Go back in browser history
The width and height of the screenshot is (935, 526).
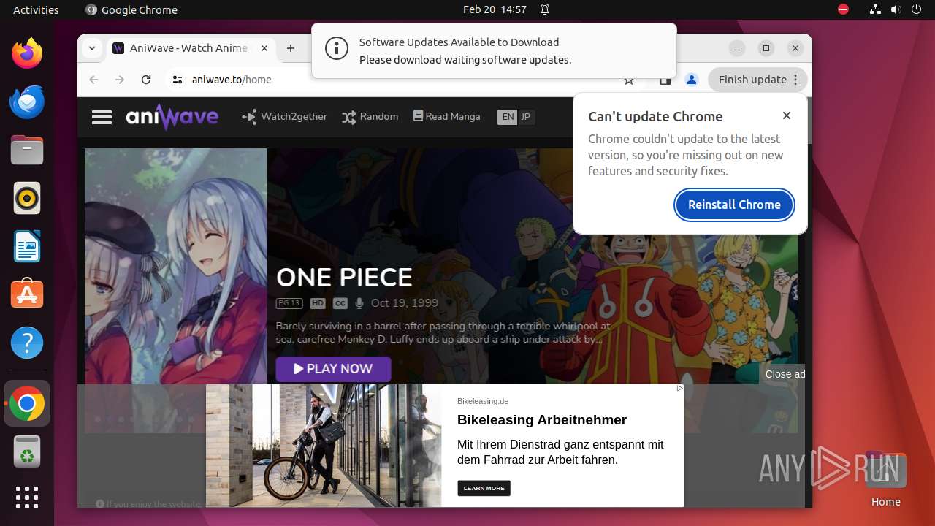point(93,80)
